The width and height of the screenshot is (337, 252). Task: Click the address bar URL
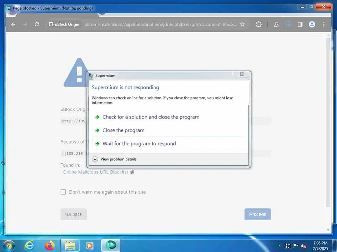pos(160,24)
